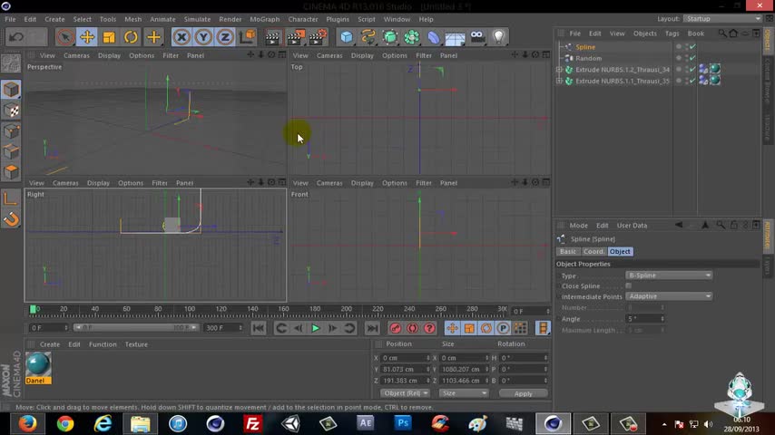Switch to Points mode
The width and height of the screenshot is (775, 435).
[11, 131]
